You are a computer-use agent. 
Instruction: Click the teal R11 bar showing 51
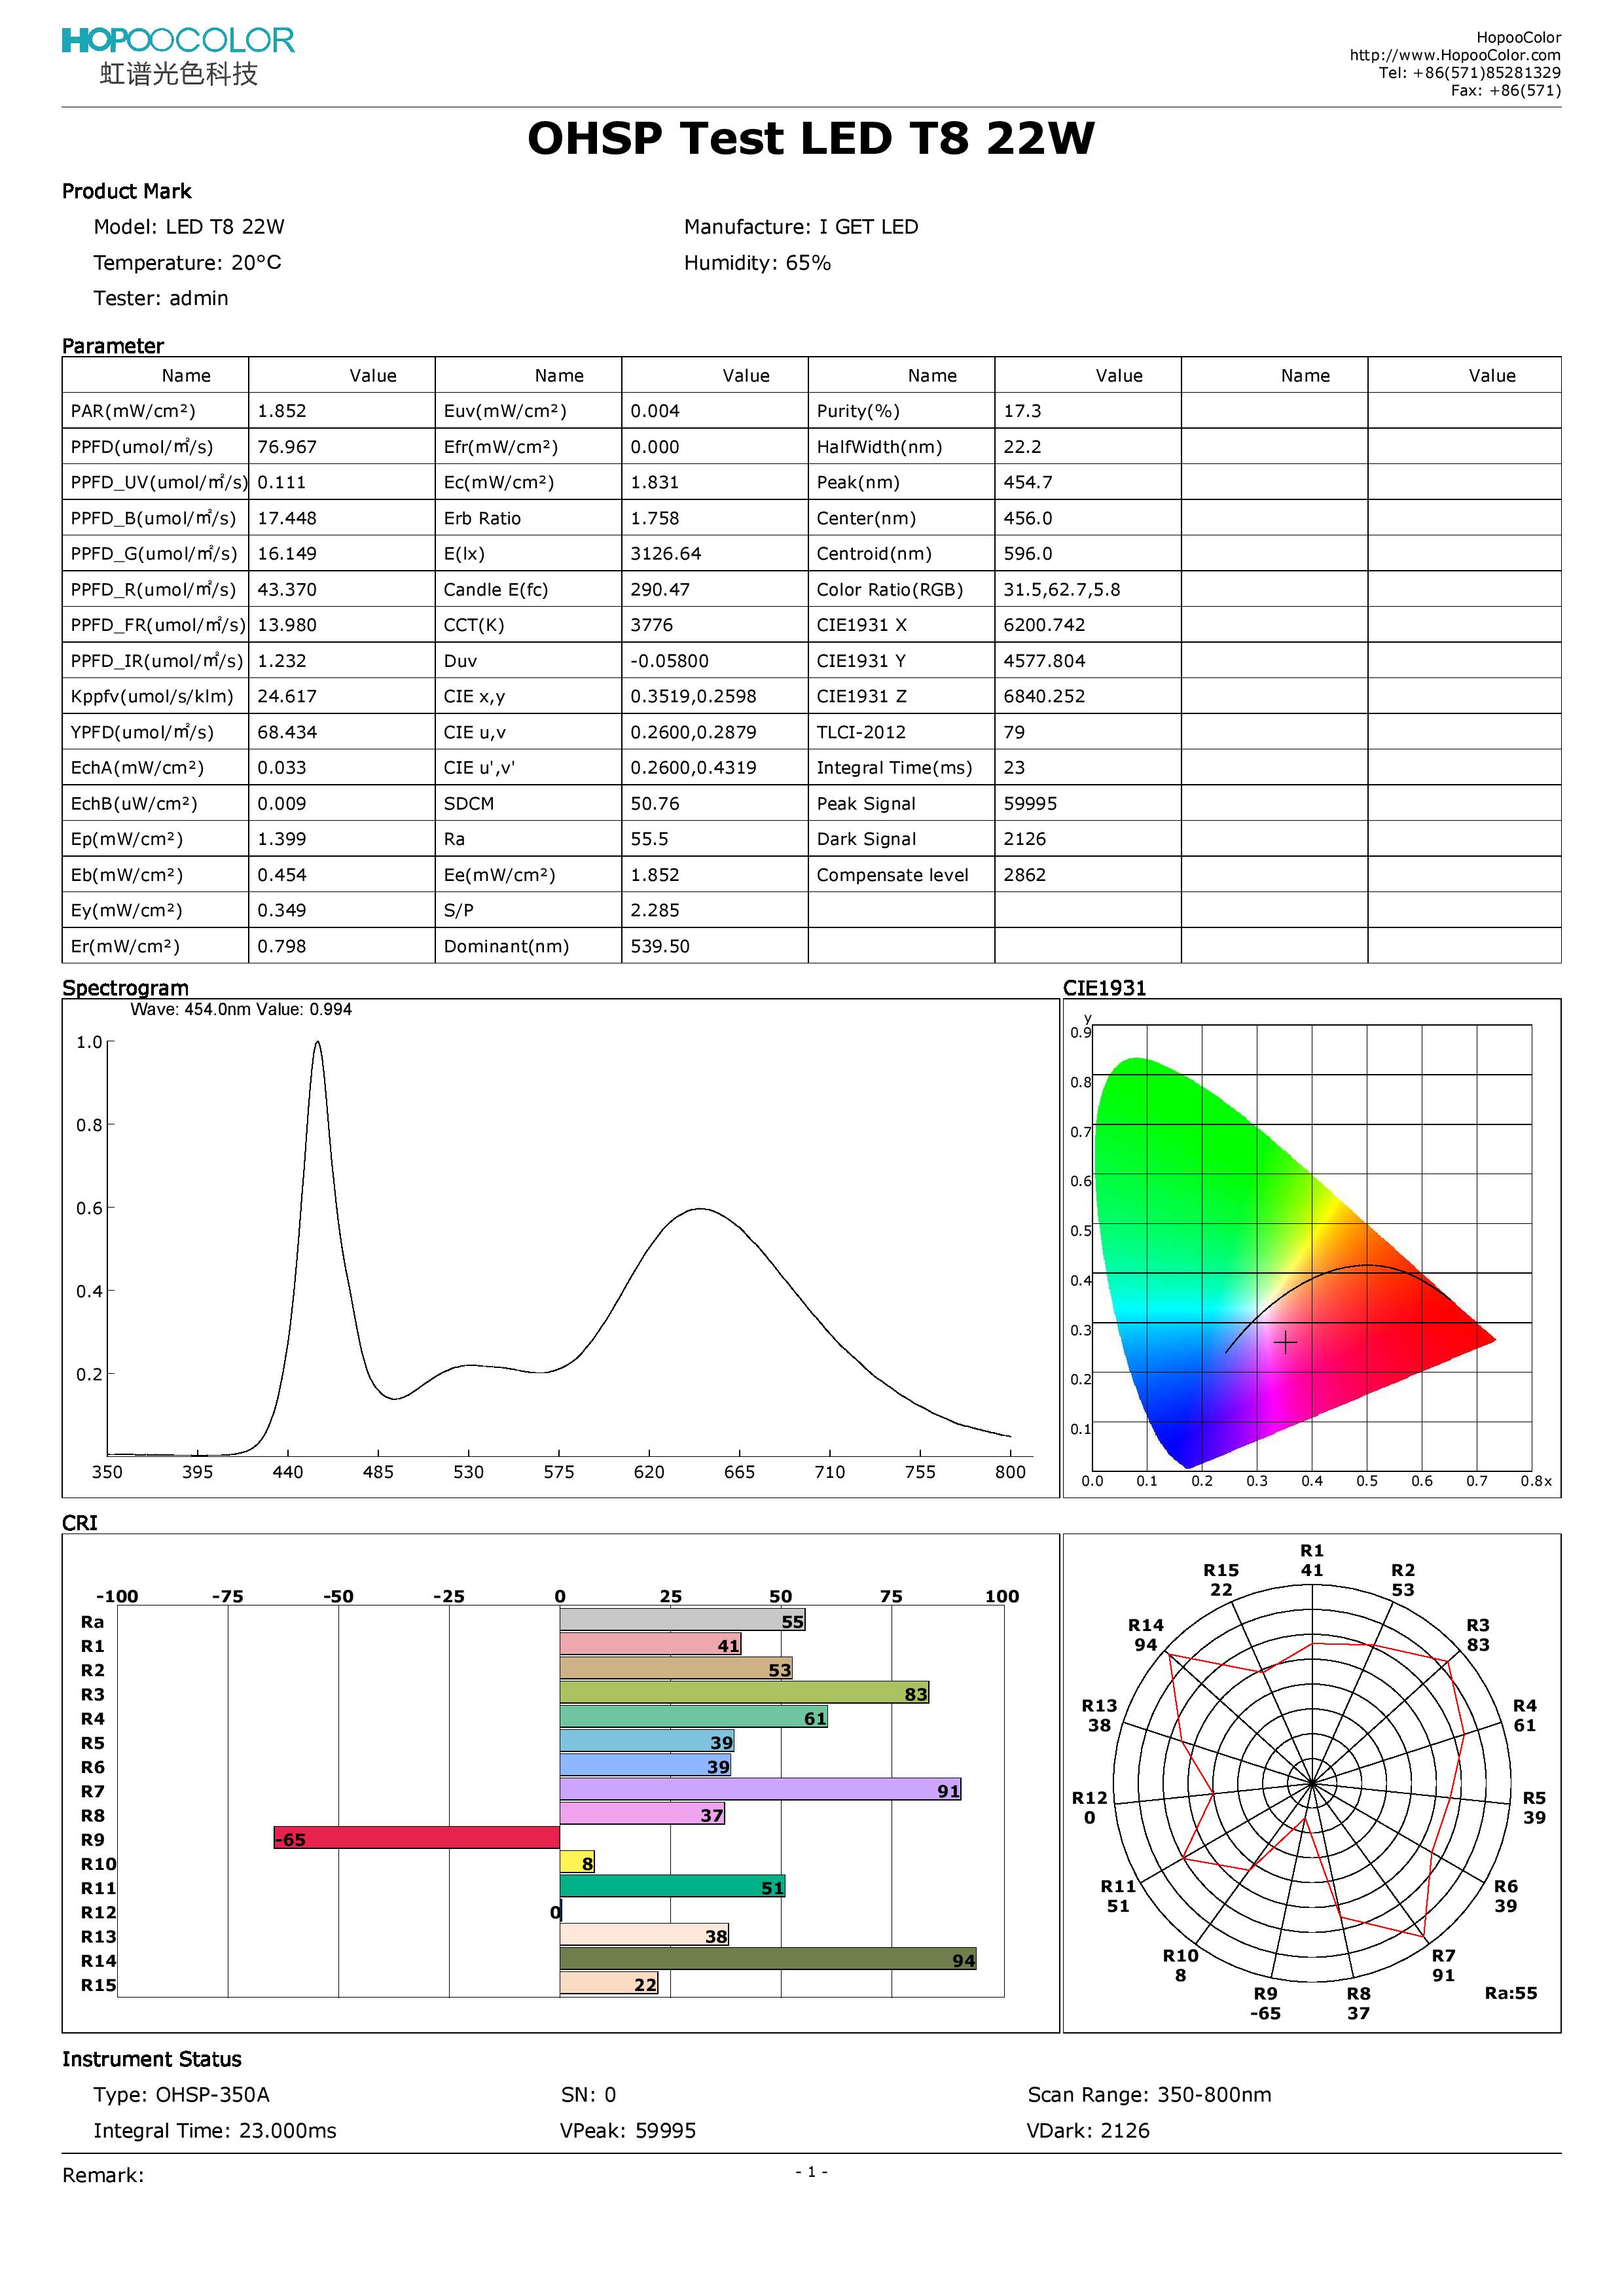(672, 1886)
